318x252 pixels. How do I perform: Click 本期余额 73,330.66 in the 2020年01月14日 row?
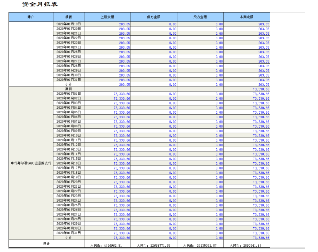point(261,154)
